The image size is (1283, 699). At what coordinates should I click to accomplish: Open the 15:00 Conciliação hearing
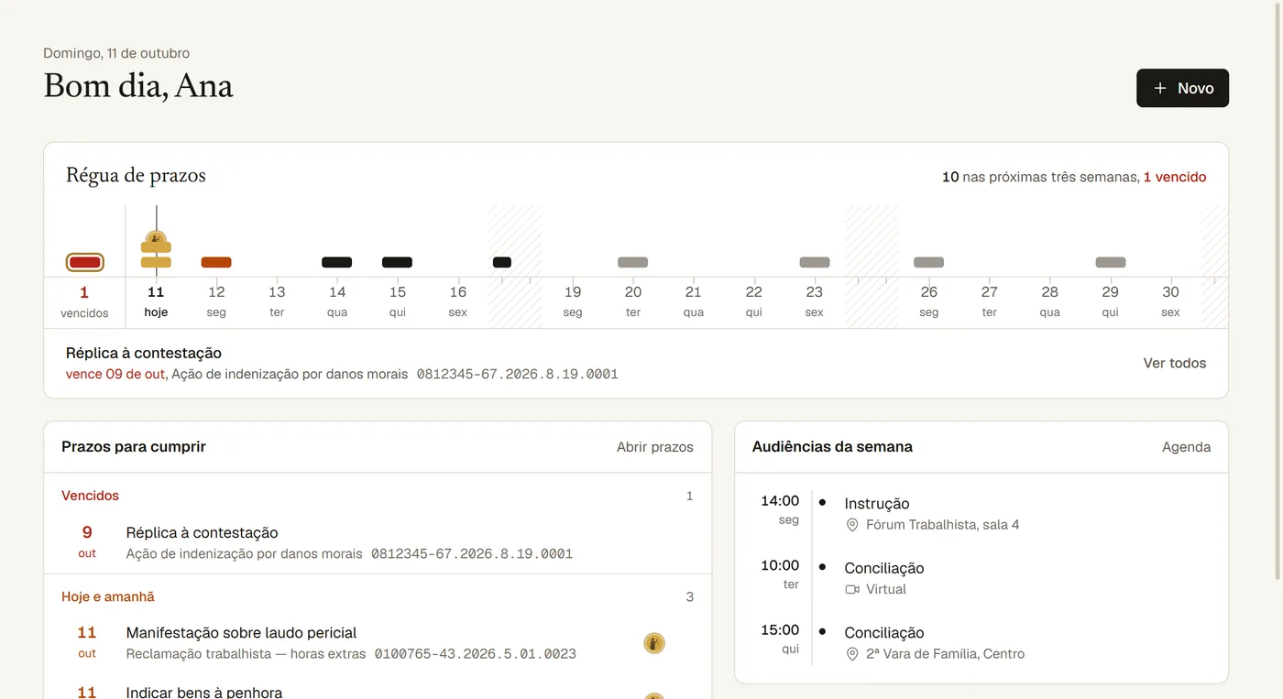[x=981, y=642]
